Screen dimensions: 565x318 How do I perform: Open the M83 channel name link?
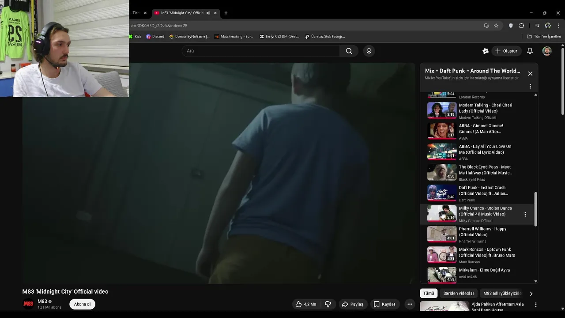42,301
